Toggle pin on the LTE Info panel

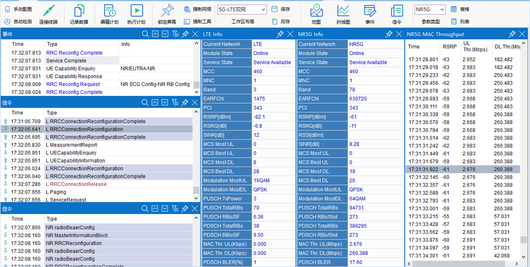[x=280, y=34]
